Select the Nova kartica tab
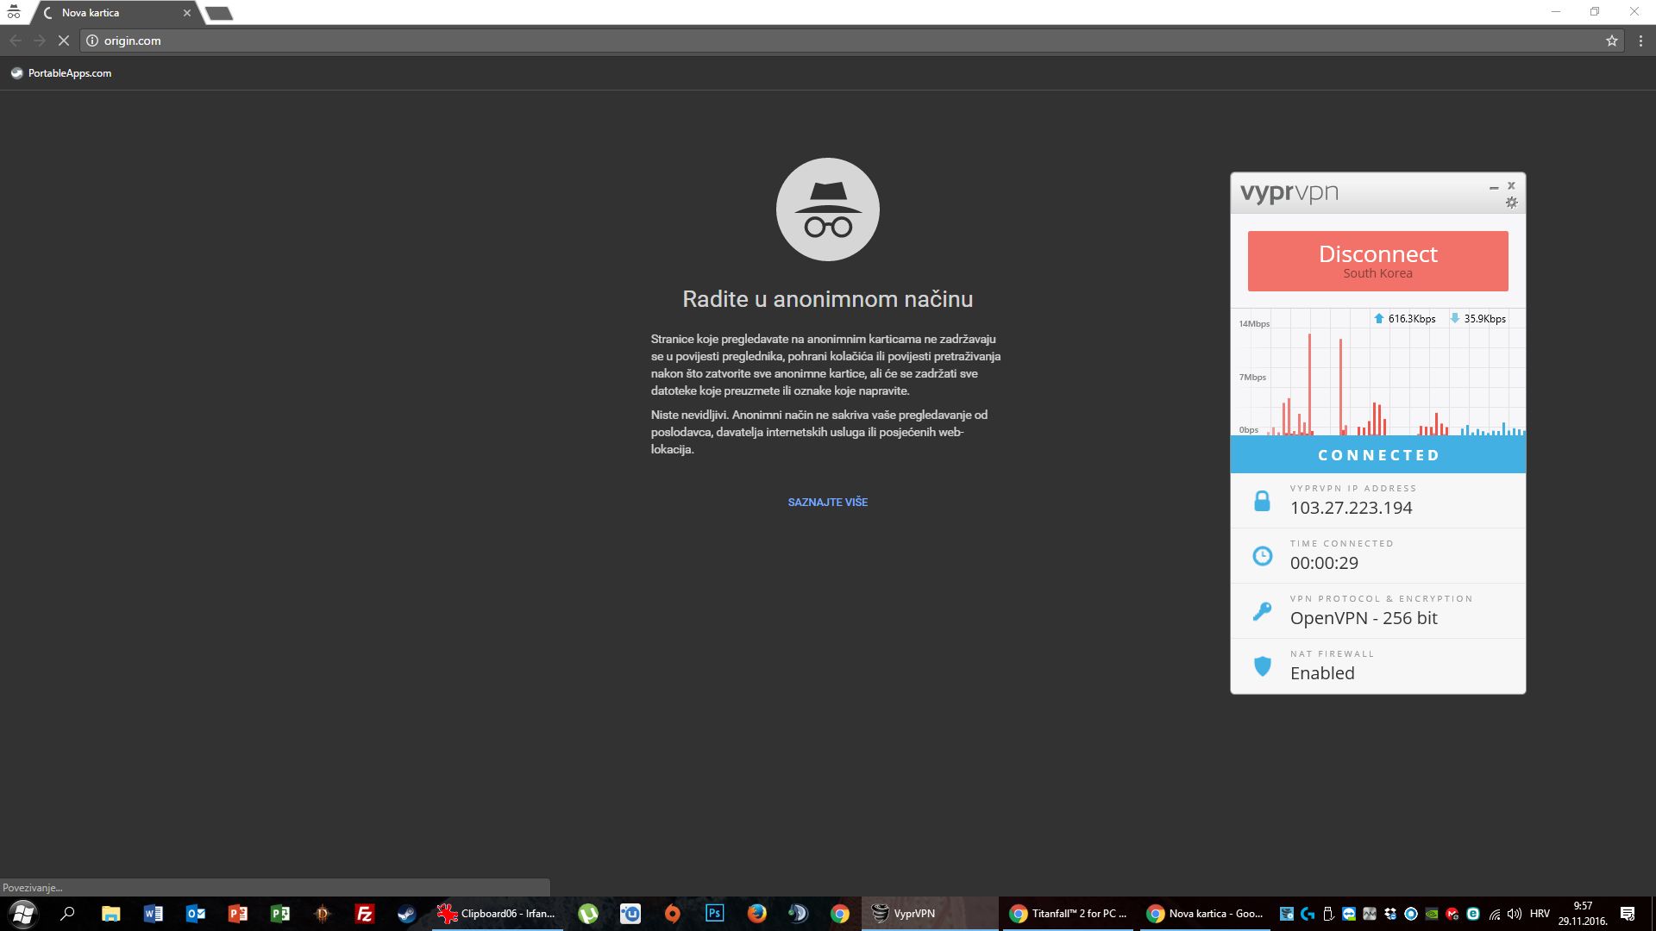This screenshot has width=1656, height=931. click(116, 13)
